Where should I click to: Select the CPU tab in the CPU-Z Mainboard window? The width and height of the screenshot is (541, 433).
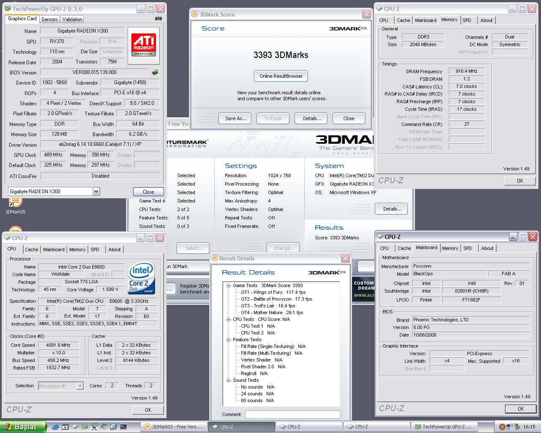tap(384, 248)
